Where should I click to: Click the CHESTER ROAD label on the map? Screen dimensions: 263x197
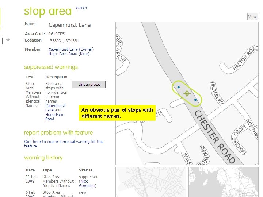tap(214, 137)
